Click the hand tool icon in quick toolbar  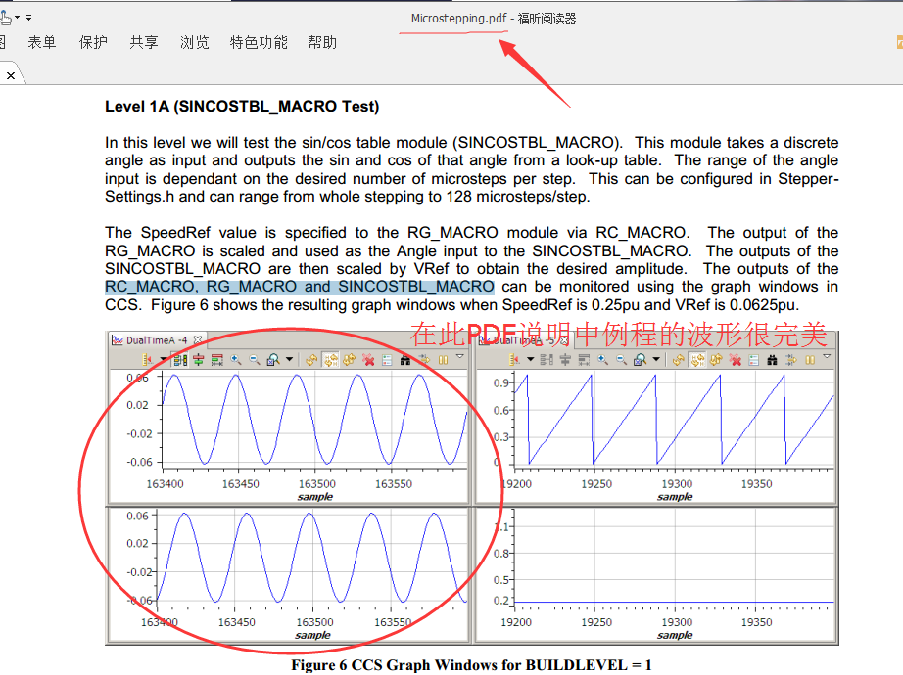[5, 18]
